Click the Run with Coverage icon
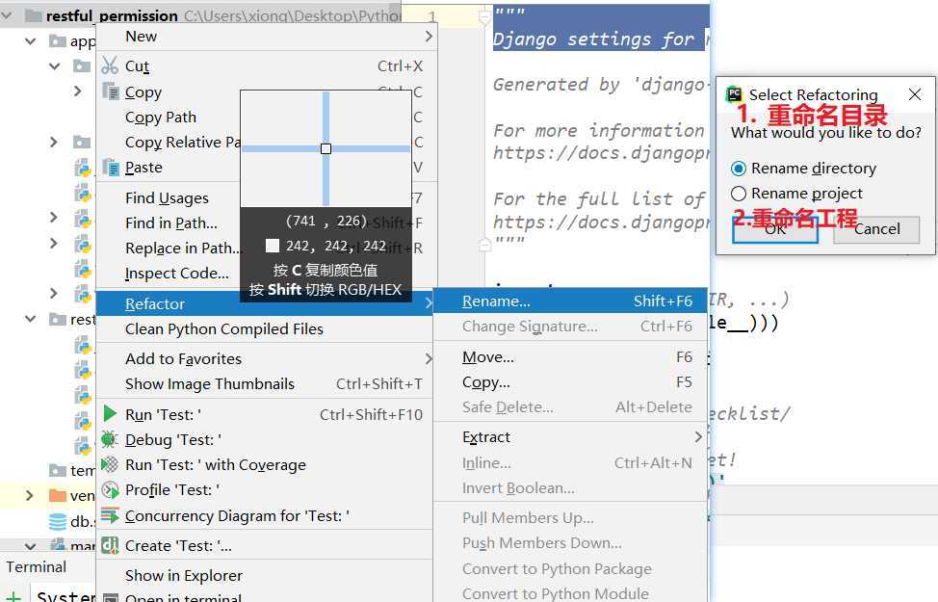 point(110,464)
